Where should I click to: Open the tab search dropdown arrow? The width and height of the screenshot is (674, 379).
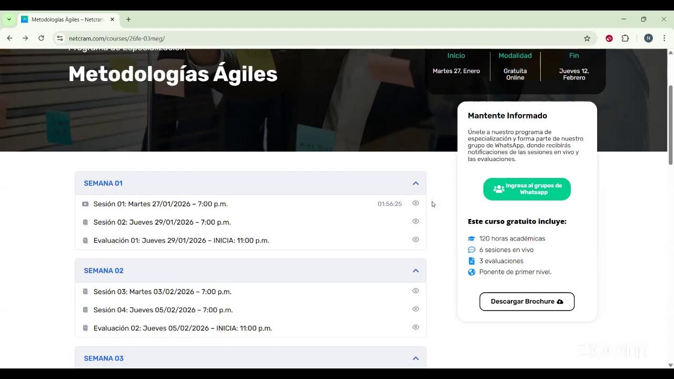[x=9, y=19]
